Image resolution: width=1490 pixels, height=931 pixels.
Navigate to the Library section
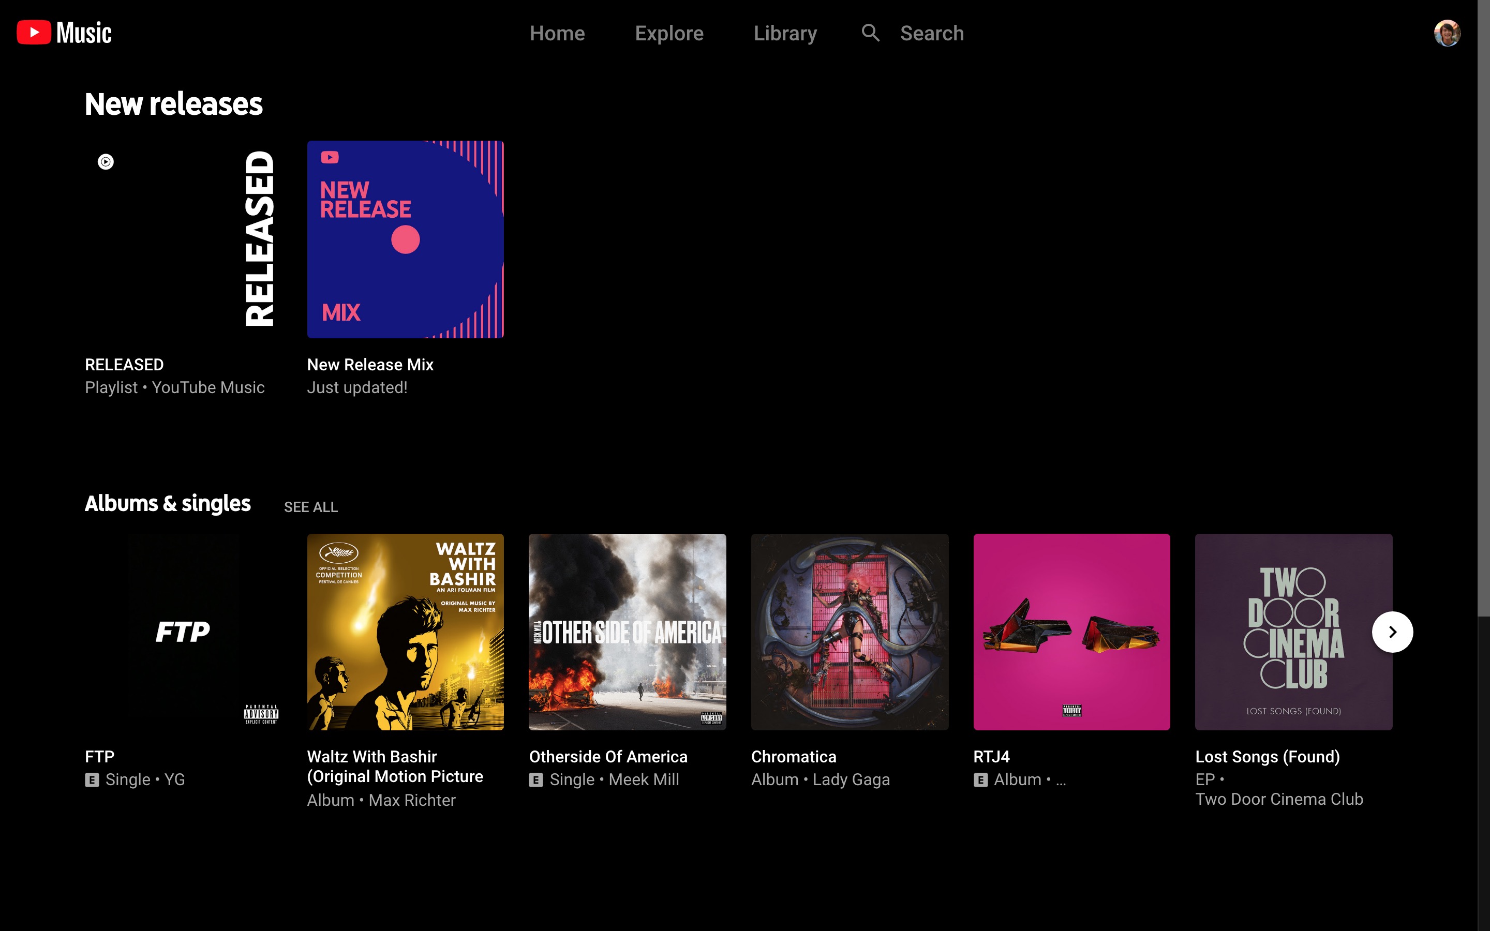pos(785,33)
